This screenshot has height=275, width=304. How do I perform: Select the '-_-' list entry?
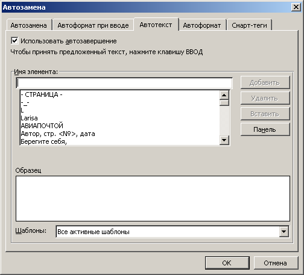click(120, 102)
